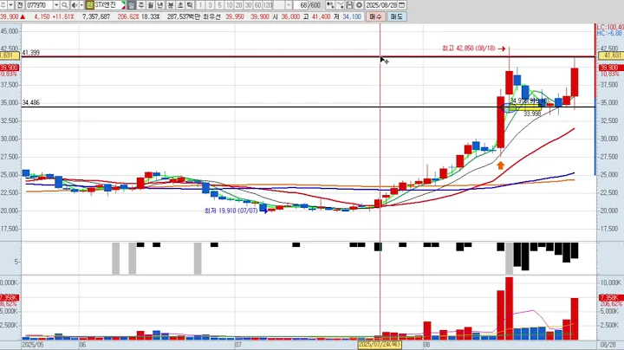Open the stock search magnifier icon
This screenshot has width=624, height=350.
pos(64,5)
